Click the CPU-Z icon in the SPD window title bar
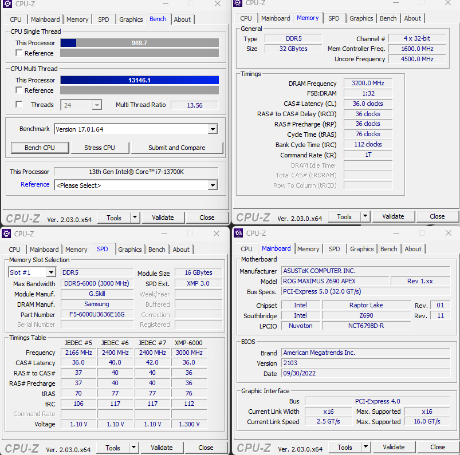The image size is (460, 455). 6,234
